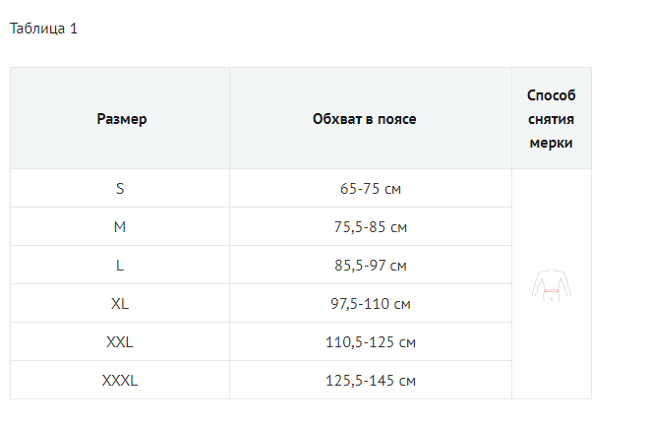Select the M size cell
Image resolution: width=649 pixels, height=423 pixels.
120,226
